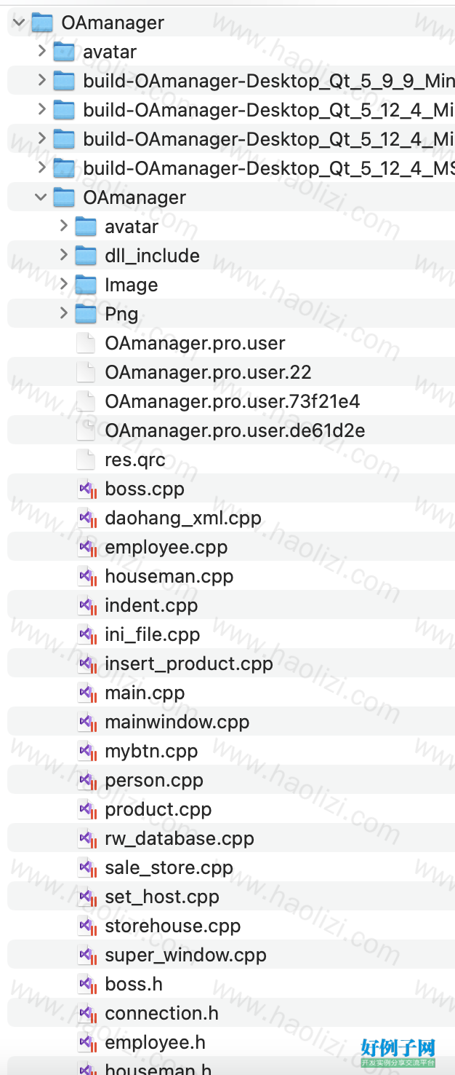Viewport: 455px width, 1075px height.
Task: Click the boss.cpp Visual Studio file icon
Action: (x=87, y=489)
